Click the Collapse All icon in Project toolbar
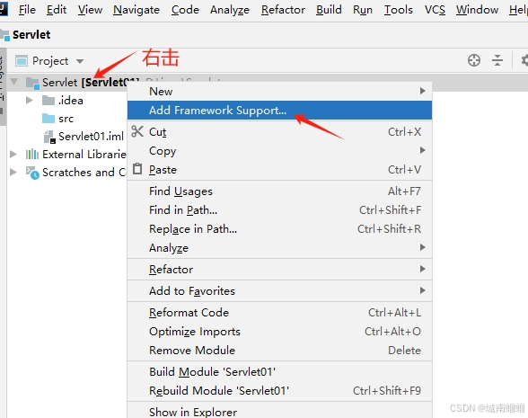 click(x=497, y=61)
